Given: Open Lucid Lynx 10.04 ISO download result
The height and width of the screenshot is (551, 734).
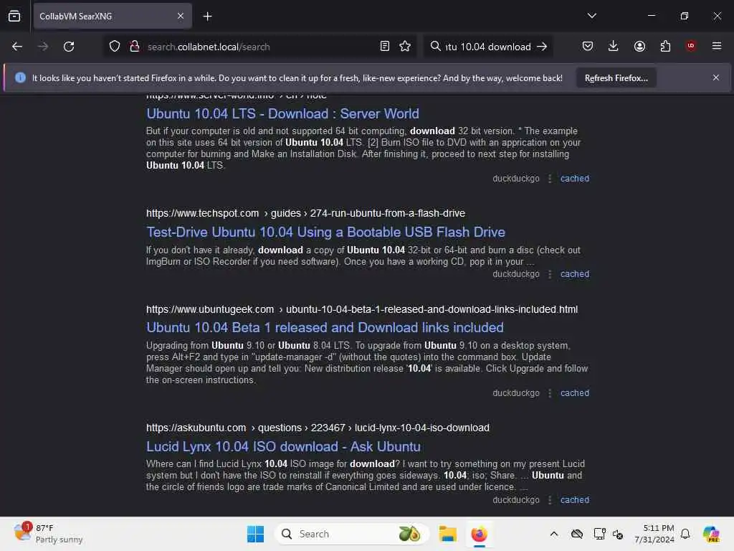Looking at the screenshot, I should point(283,446).
